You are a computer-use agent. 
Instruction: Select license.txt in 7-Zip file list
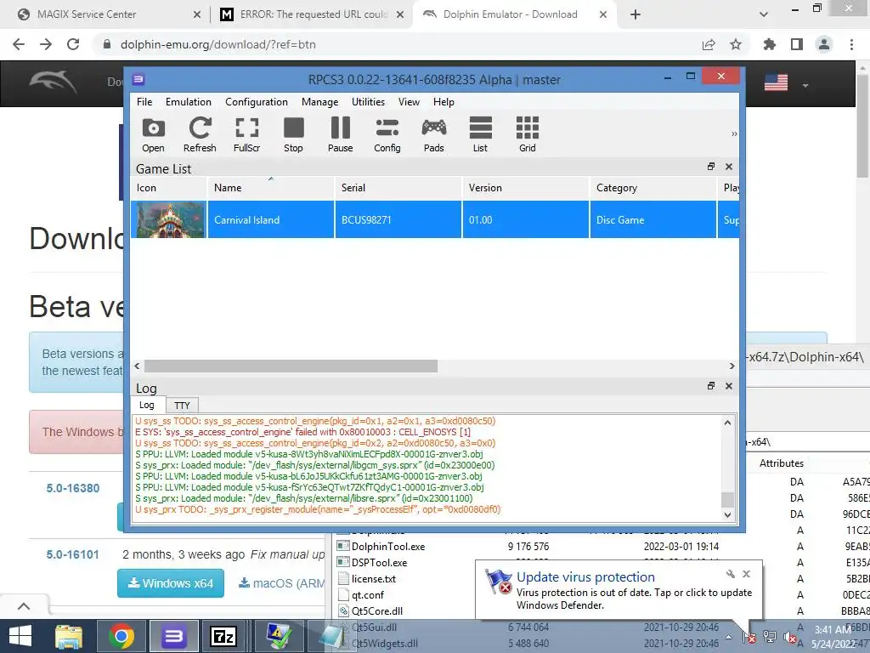[x=374, y=578]
